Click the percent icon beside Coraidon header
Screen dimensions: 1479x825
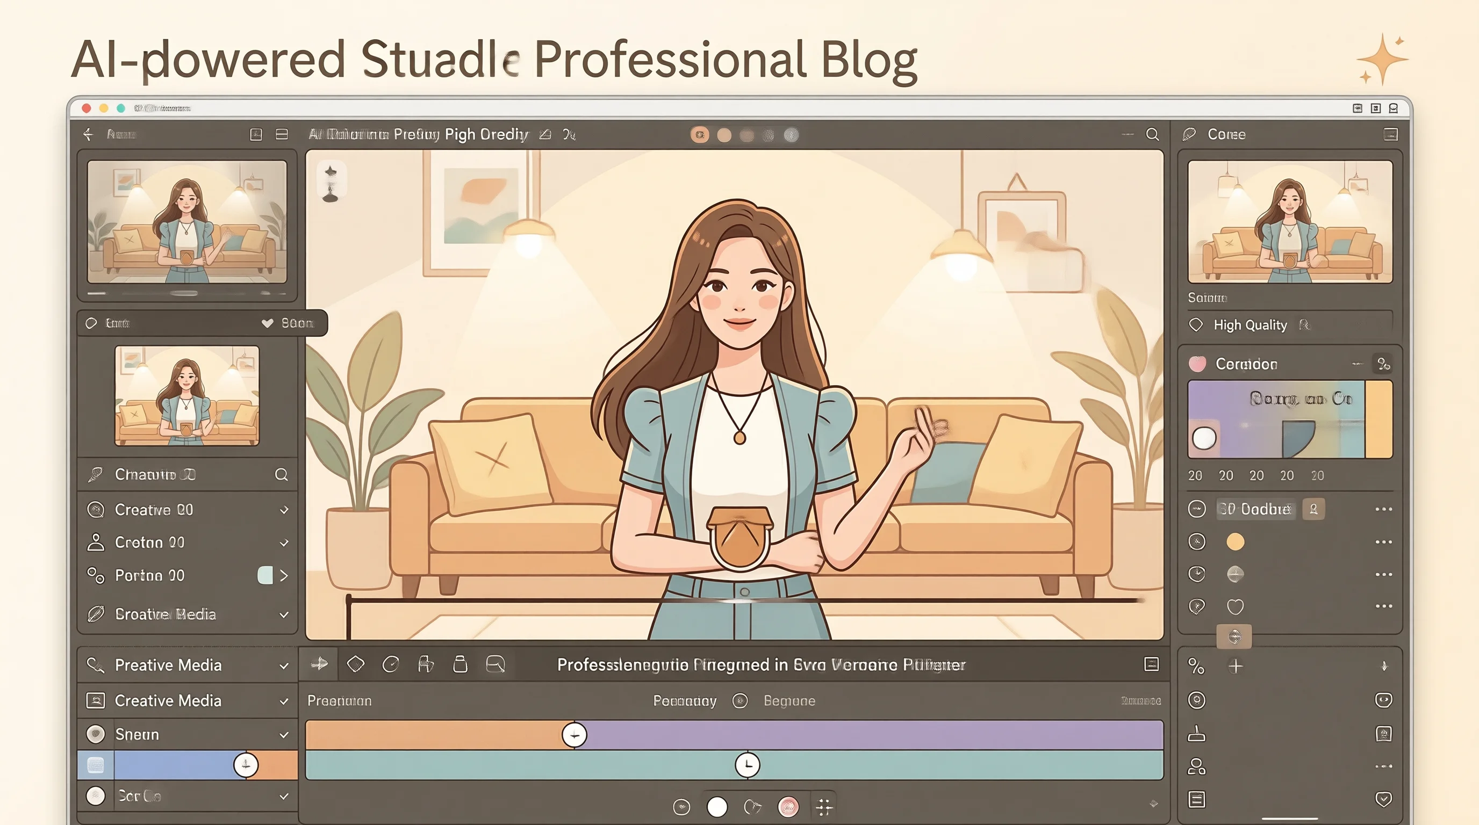pyautogui.click(x=1384, y=364)
